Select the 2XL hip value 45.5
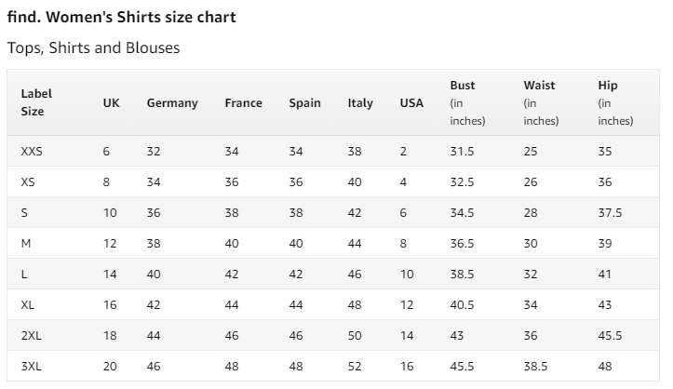Screen dimensions: 673x389 610,335
